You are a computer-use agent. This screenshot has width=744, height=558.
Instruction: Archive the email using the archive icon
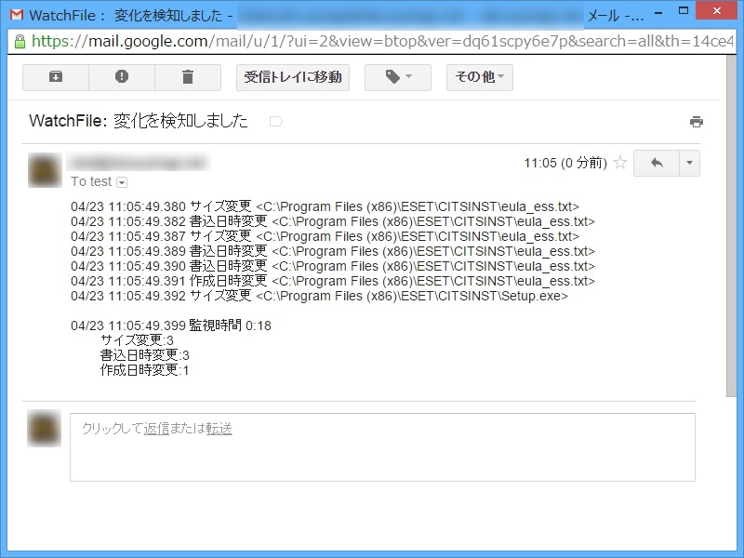click(x=55, y=77)
